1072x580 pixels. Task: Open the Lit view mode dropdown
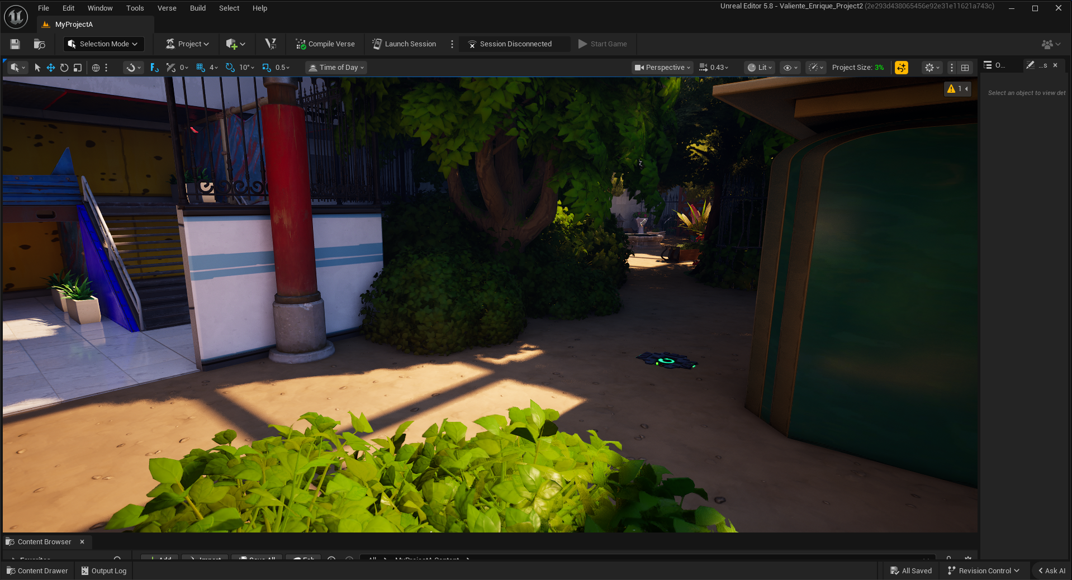(760, 68)
